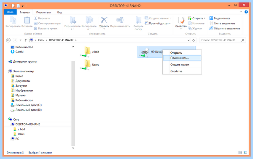Image resolution: width=253 pixels, height=159 pixels.
Task: Open Quick Access Toolbar customize arrow
Action: pos(23,6)
